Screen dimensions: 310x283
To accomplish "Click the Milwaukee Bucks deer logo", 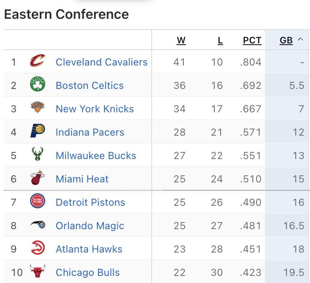I will pyautogui.click(x=38, y=154).
